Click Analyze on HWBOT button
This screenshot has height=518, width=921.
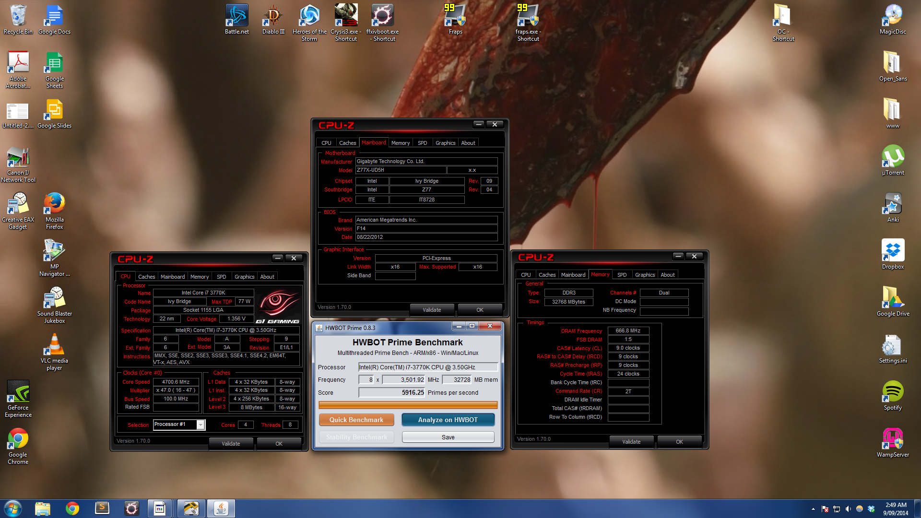(x=448, y=420)
